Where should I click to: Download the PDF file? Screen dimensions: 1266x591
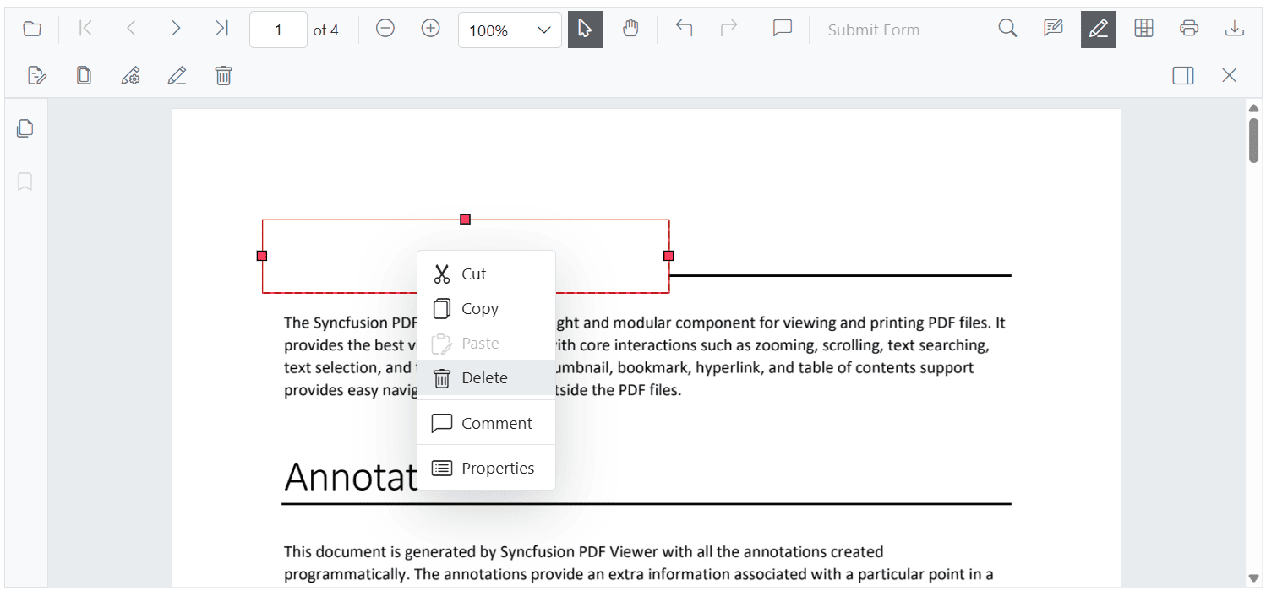(1235, 28)
